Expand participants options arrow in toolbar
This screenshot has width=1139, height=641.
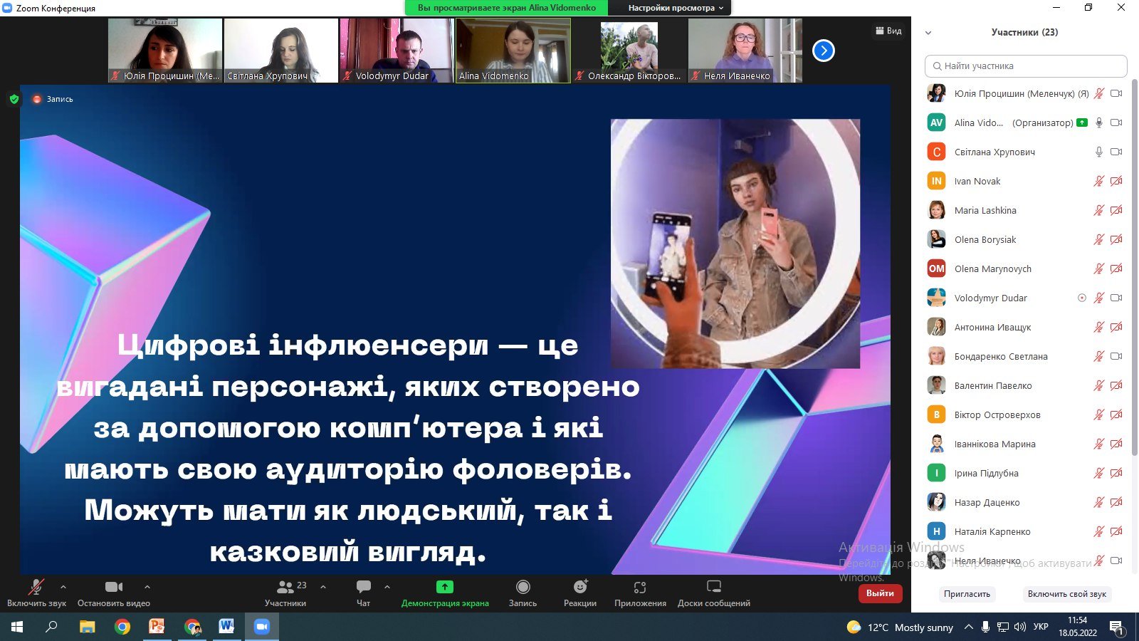323,587
